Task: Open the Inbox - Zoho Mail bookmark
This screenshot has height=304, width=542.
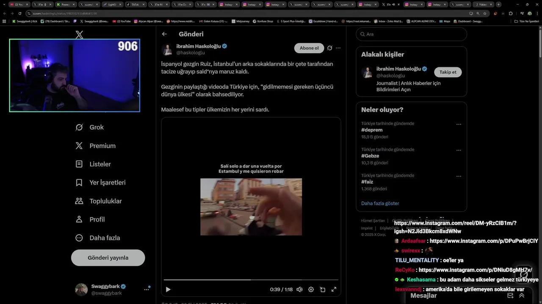Action: pyautogui.click(x=388, y=21)
